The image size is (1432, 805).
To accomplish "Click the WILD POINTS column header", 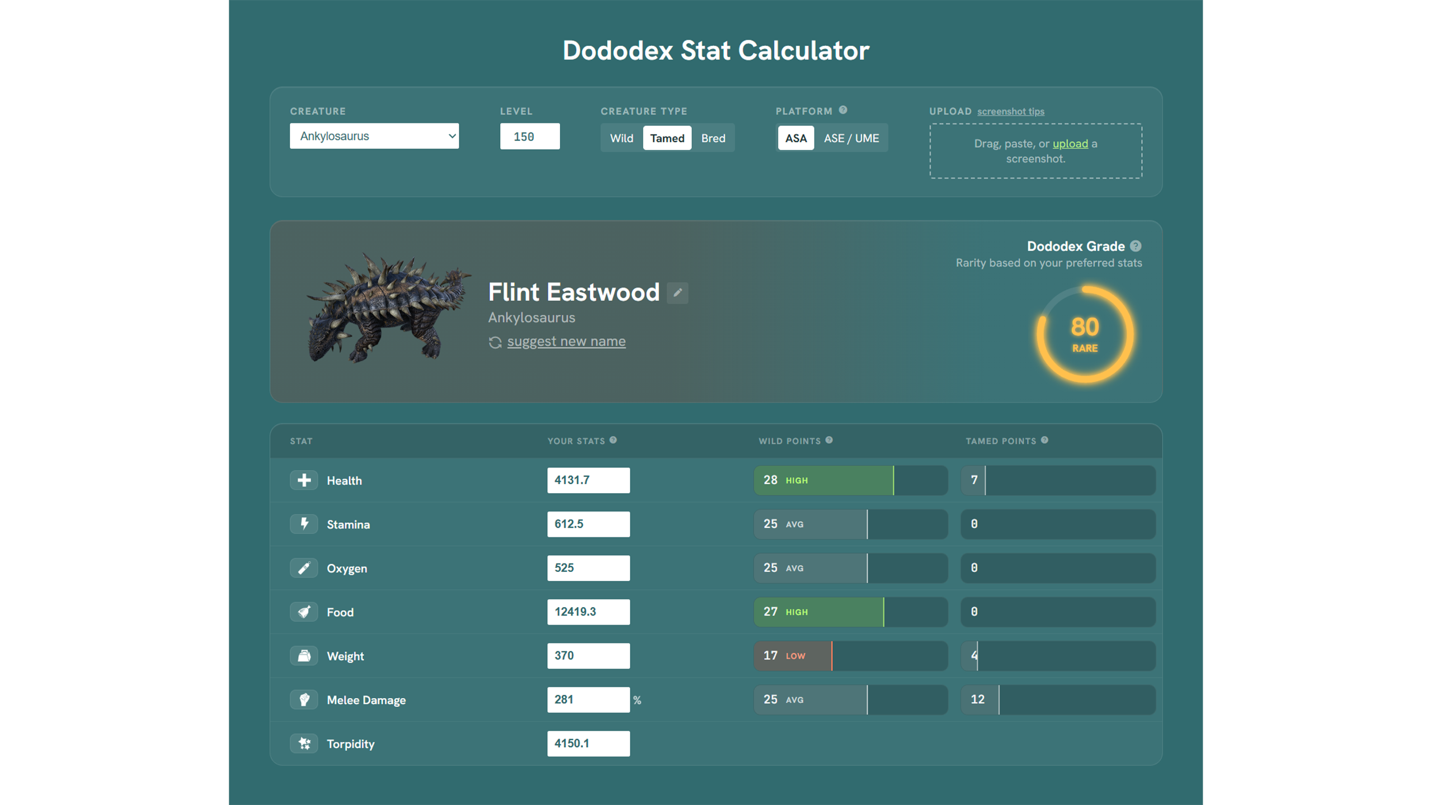I will pos(789,441).
